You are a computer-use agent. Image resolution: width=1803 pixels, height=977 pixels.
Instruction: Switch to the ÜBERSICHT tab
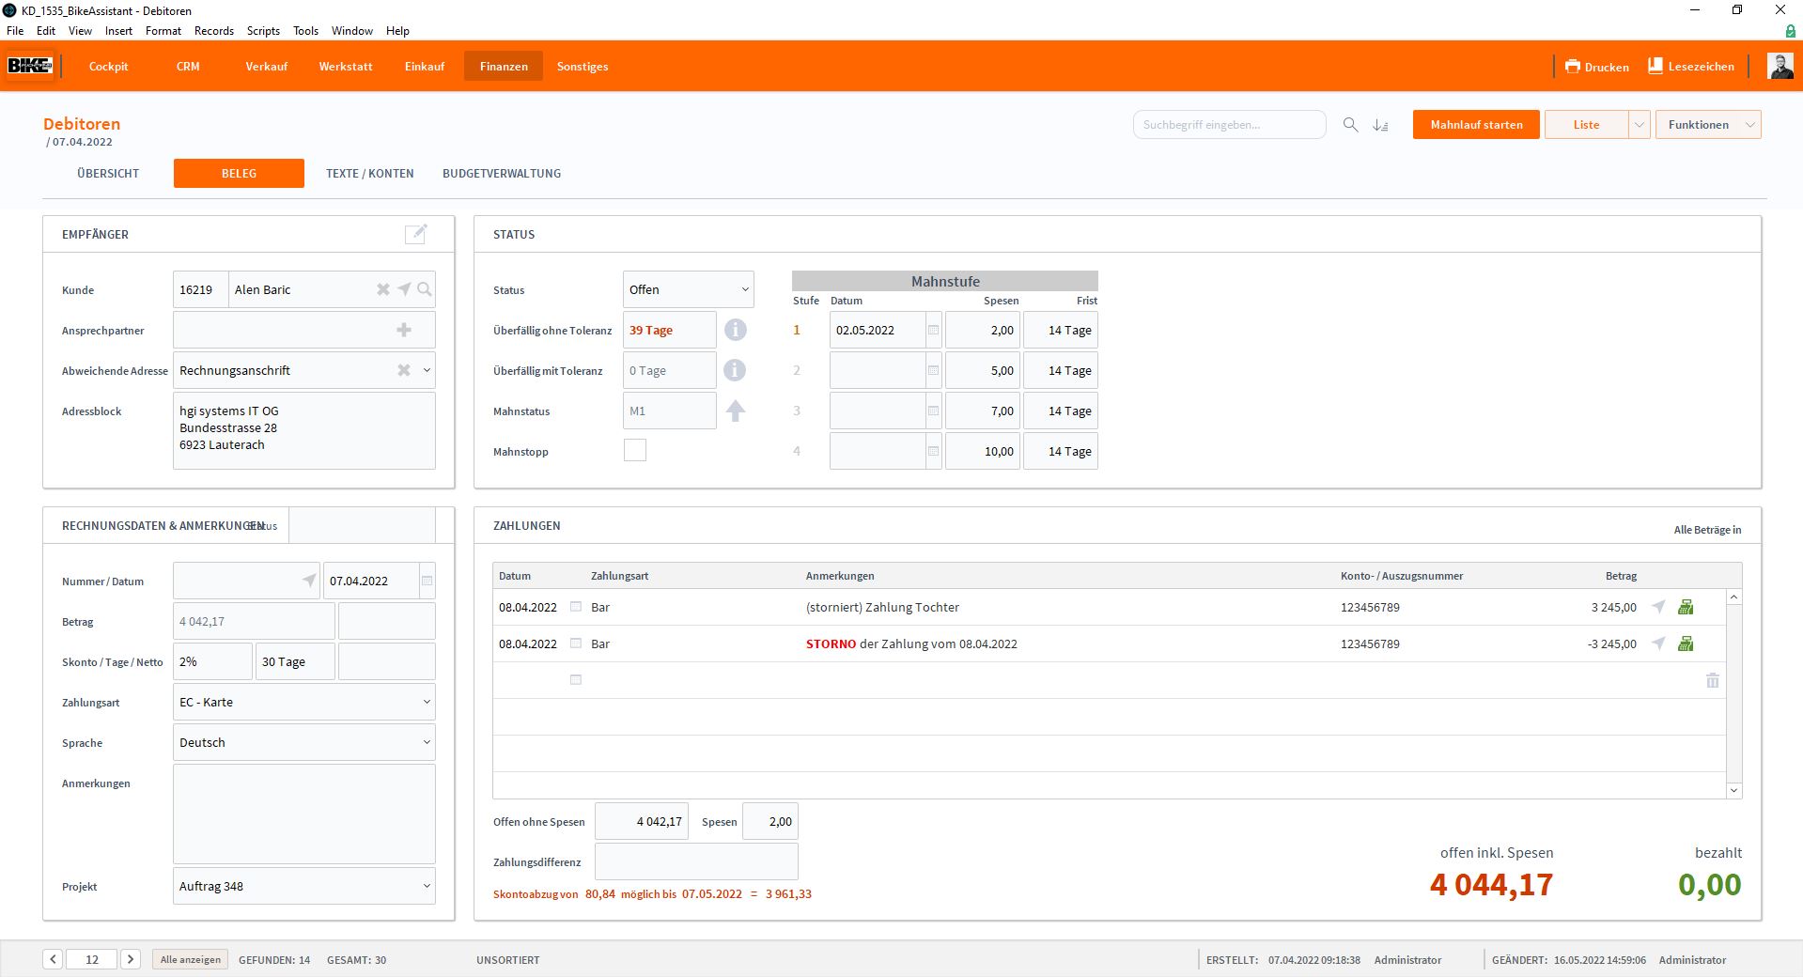coord(108,173)
